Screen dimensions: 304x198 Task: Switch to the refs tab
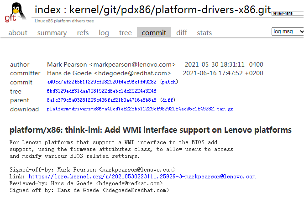[83, 32]
